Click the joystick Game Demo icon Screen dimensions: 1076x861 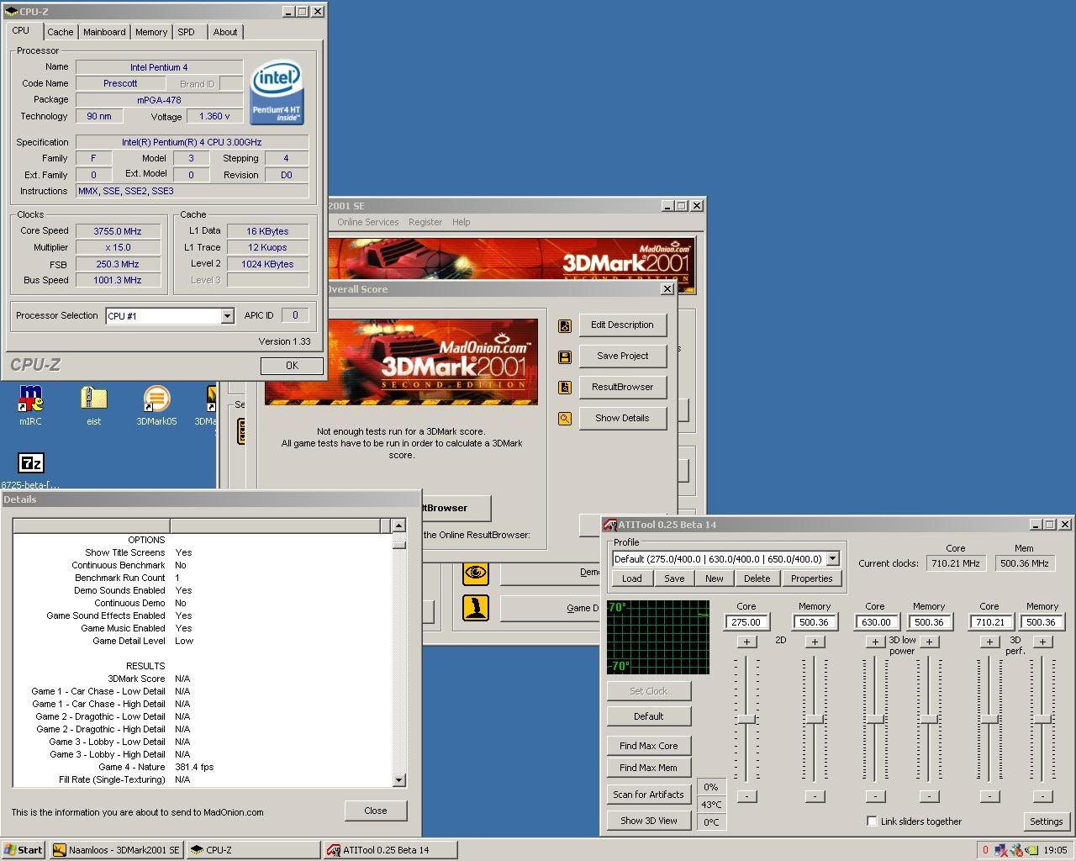(x=476, y=608)
